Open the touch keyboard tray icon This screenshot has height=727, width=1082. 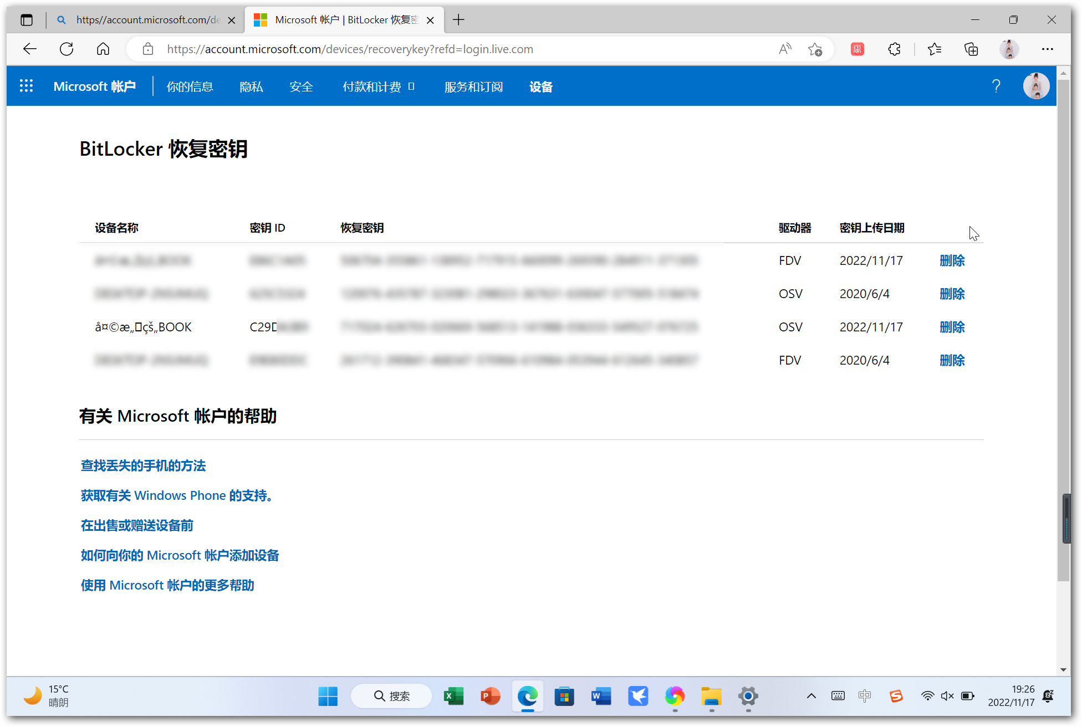(838, 696)
